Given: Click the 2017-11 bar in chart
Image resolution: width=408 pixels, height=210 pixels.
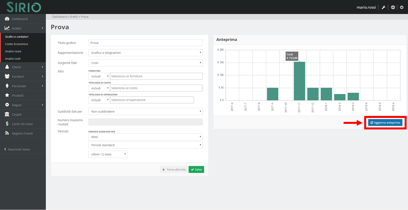Looking at the screenshot, I should [x=299, y=81].
